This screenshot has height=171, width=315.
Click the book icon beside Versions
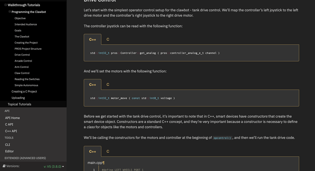click(4, 166)
